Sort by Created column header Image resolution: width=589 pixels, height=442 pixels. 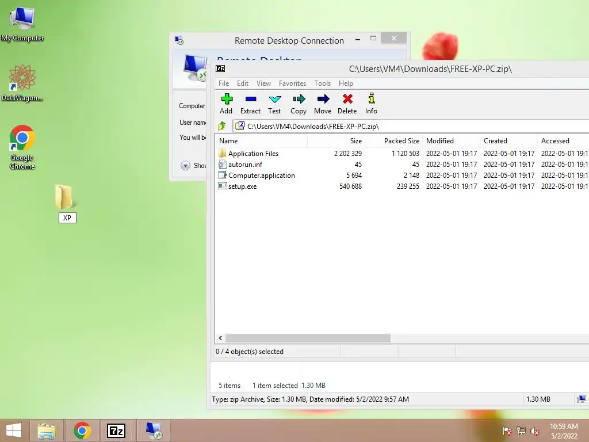pyautogui.click(x=508, y=140)
